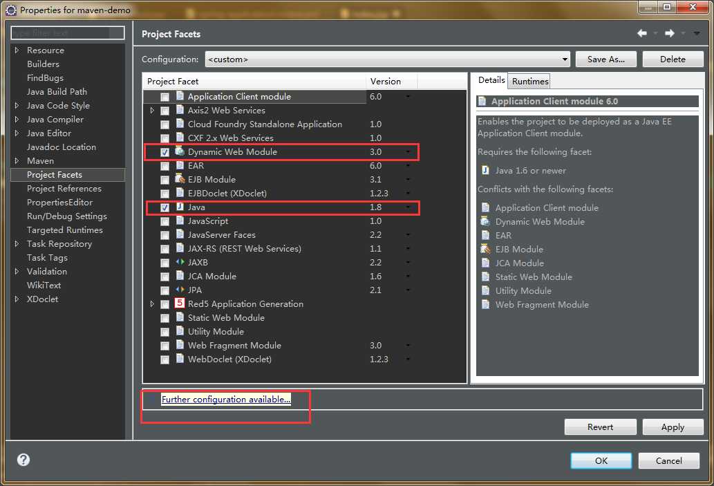Click the Apply button

pos(673,427)
